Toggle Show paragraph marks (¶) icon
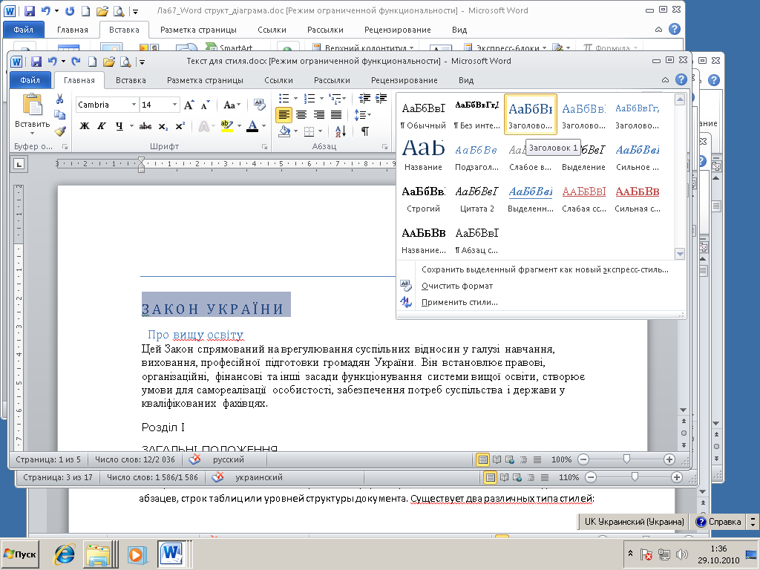 (x=365, y=131)
